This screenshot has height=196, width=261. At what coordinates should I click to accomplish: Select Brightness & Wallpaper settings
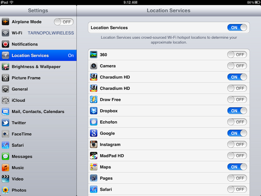(38, 67)
